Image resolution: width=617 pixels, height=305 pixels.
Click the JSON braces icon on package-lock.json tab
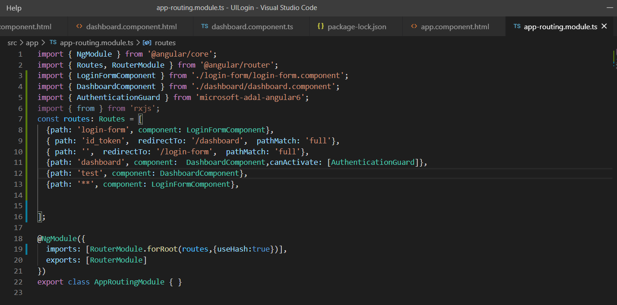(x=321, y=26)
